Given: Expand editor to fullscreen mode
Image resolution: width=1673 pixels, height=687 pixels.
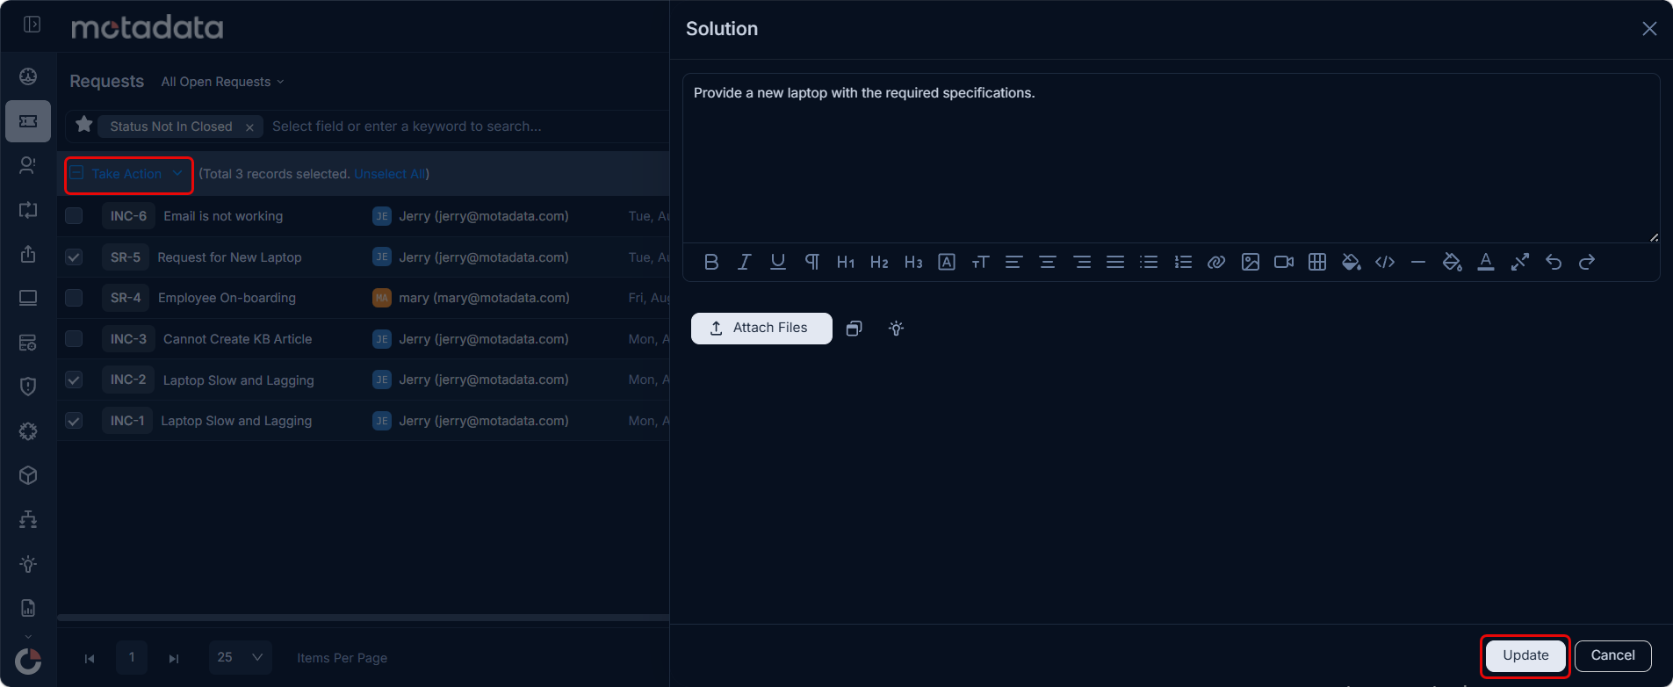Looking at the screenshot, I should [x=1520, y=262].
